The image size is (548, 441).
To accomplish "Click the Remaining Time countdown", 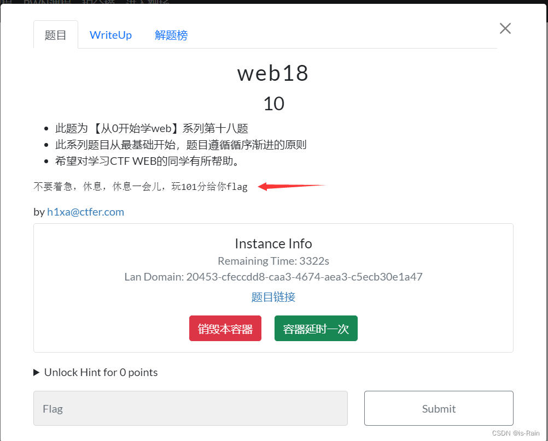I will click(273, 261).
